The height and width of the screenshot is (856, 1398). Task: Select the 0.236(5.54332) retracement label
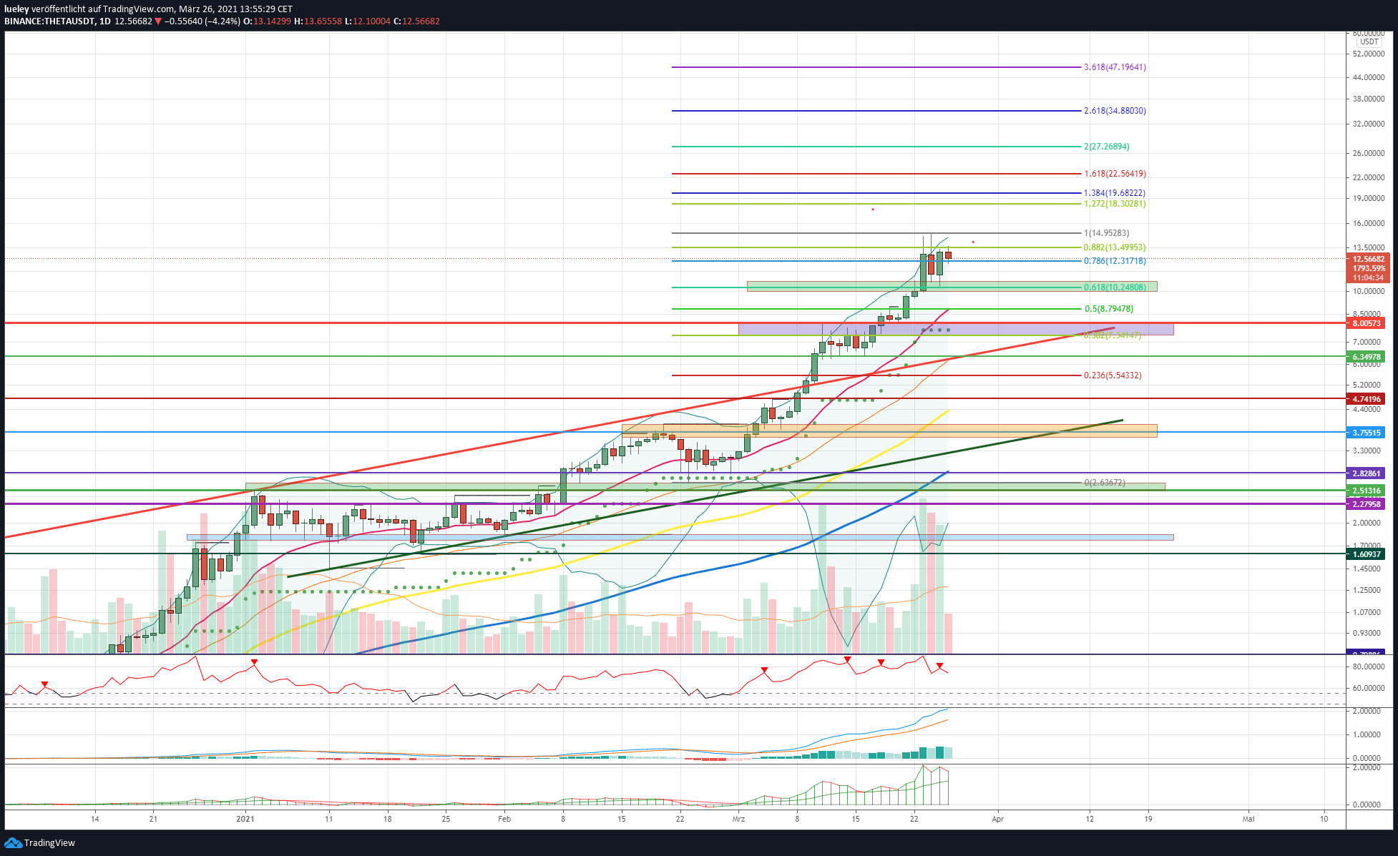point(1113,375)
